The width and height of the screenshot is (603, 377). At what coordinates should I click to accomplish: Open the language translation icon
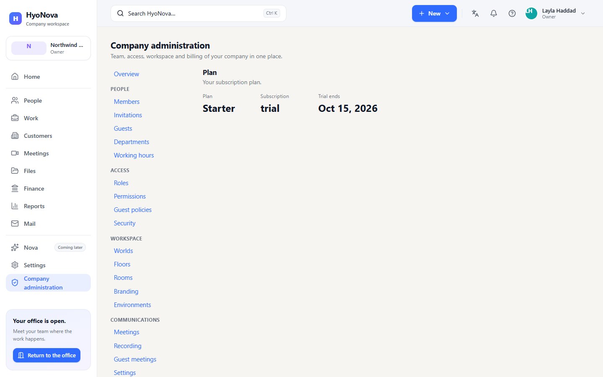475,13
